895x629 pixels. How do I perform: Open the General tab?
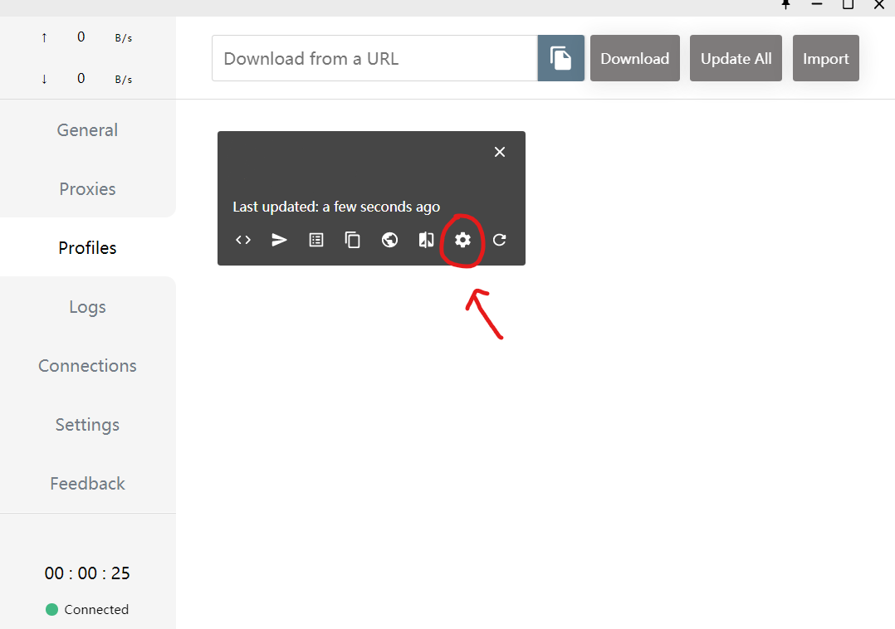click(87, 130)
